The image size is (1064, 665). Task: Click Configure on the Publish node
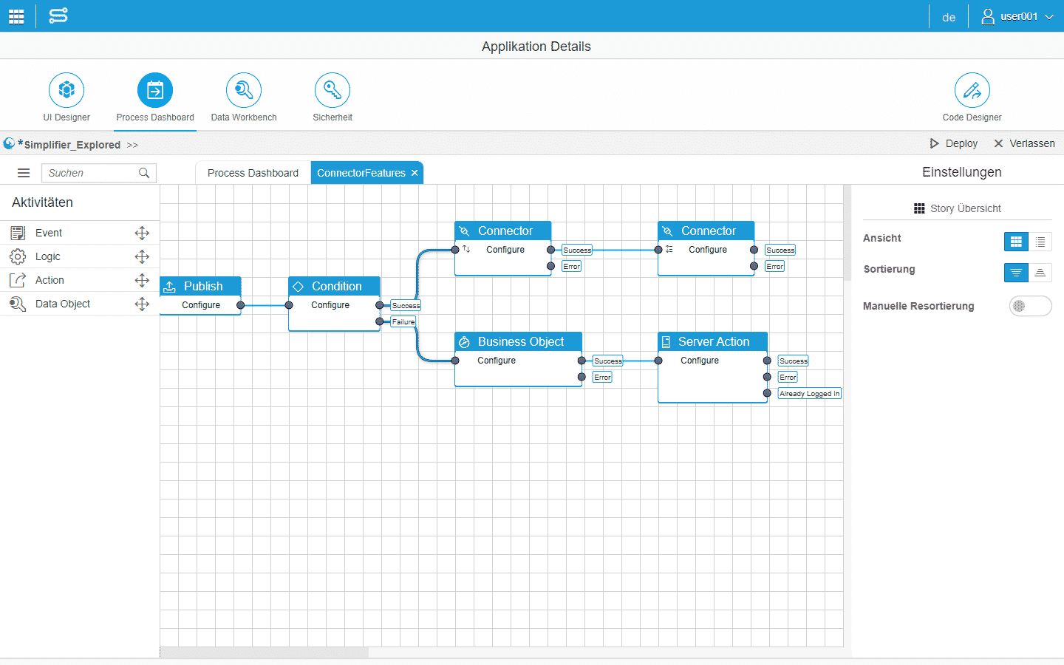tap(201, 305)
